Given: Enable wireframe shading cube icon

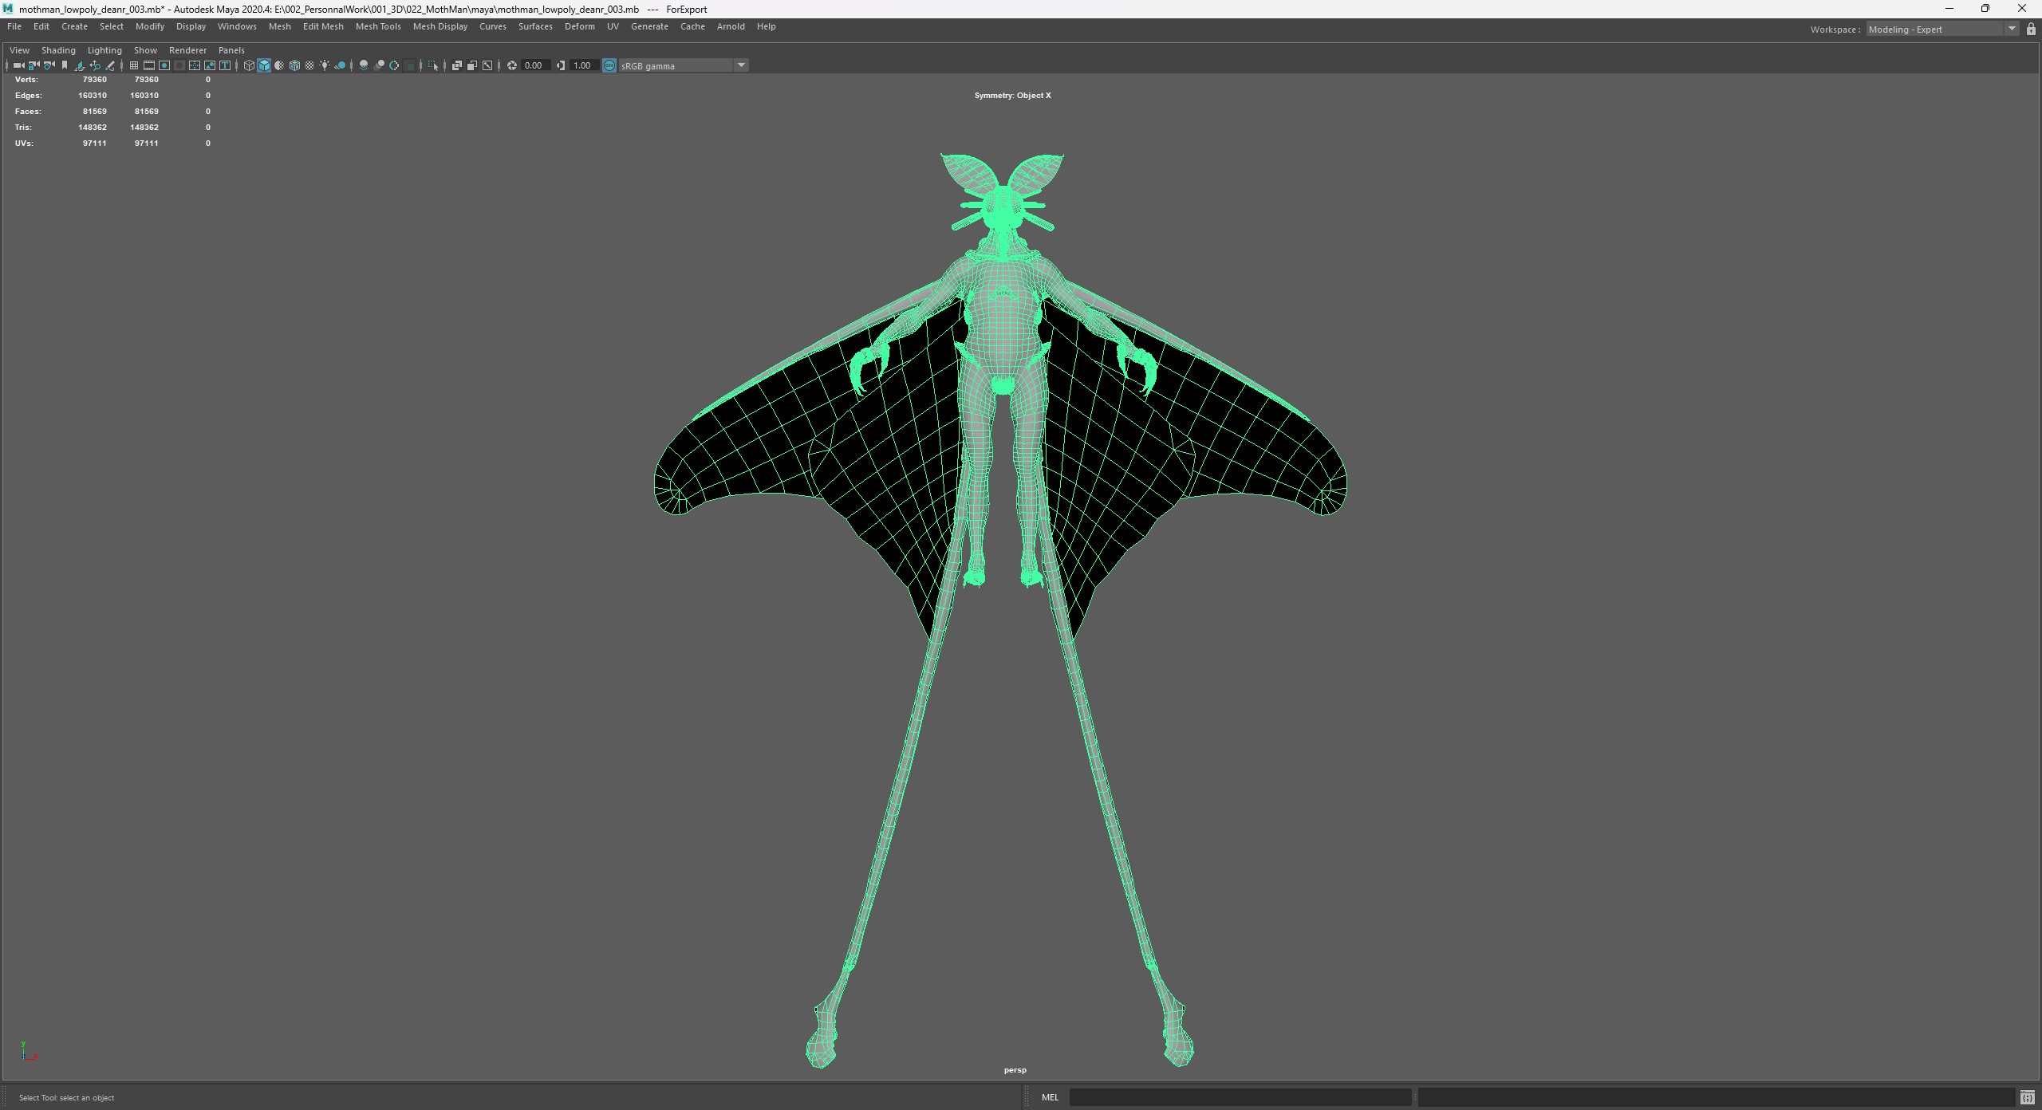Looking at the screenshot, I should pos(249,65).
